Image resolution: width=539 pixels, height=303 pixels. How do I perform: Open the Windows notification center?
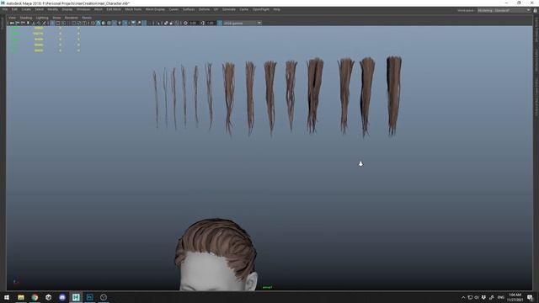(x=530, y=297)
